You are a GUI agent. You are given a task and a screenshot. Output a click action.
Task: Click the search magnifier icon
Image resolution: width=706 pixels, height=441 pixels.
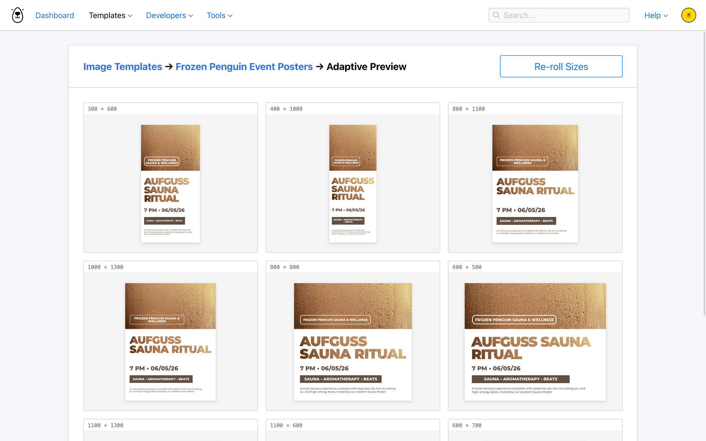(x=496, y=15)
